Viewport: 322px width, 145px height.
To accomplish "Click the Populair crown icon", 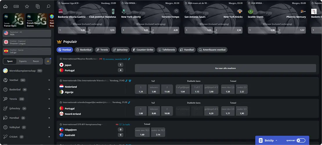I will coord(59,42).
